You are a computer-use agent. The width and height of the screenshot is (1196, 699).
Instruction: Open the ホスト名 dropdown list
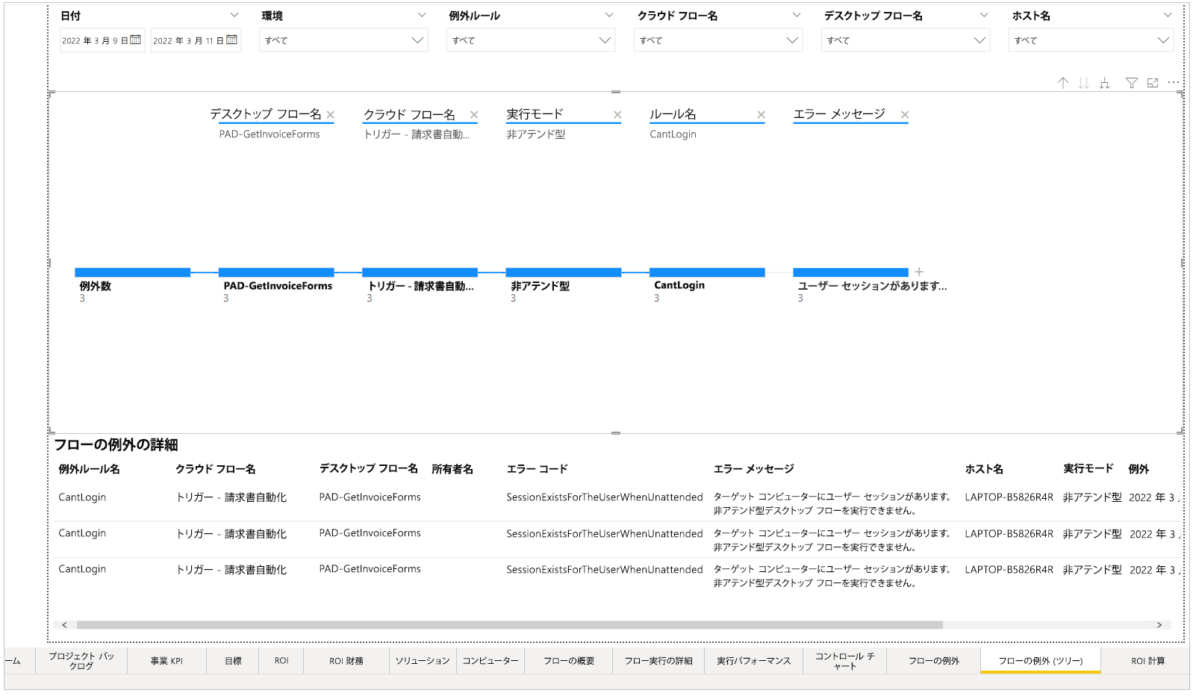[x=1091, y=40]
